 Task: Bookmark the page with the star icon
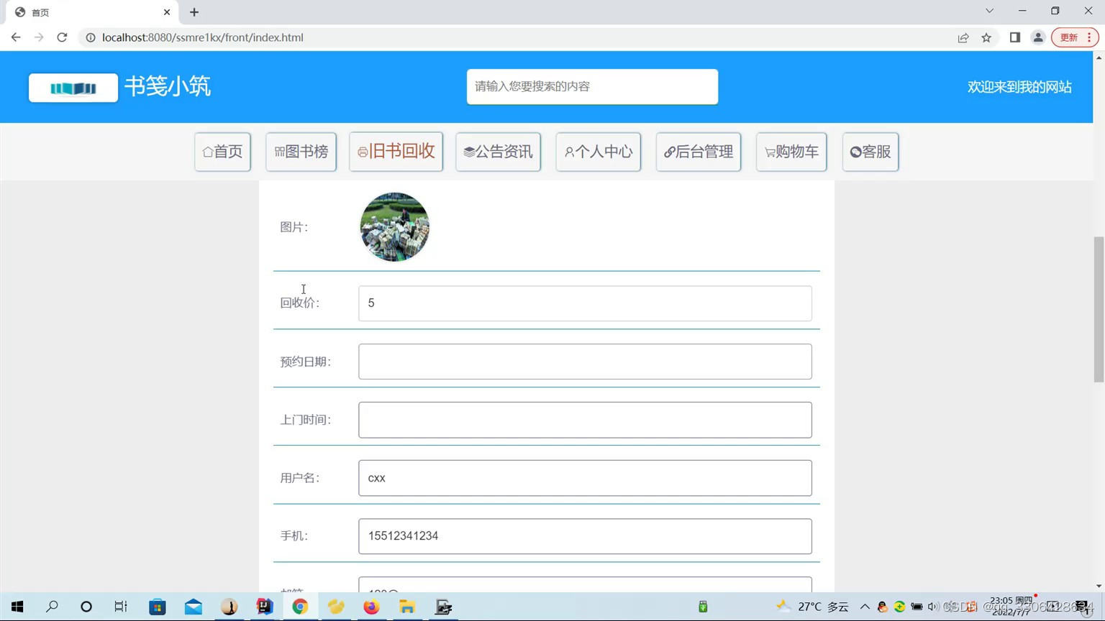tap(986, 37)
